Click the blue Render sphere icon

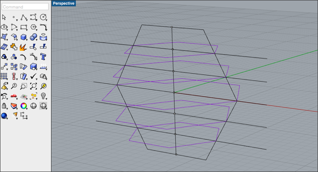(x=4, y=116)
